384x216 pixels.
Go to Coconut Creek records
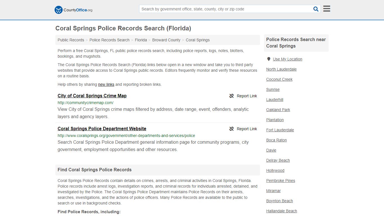coord(279,79)
